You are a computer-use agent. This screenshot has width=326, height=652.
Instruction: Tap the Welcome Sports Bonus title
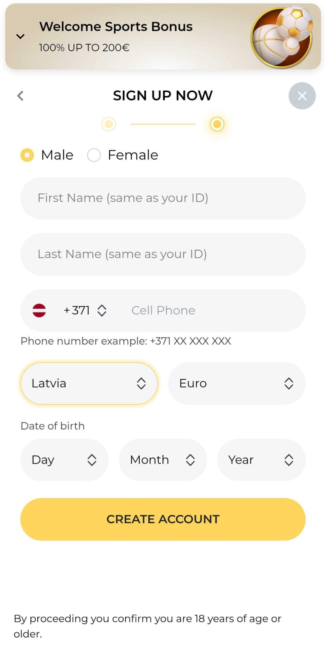(x=116, y=26)
